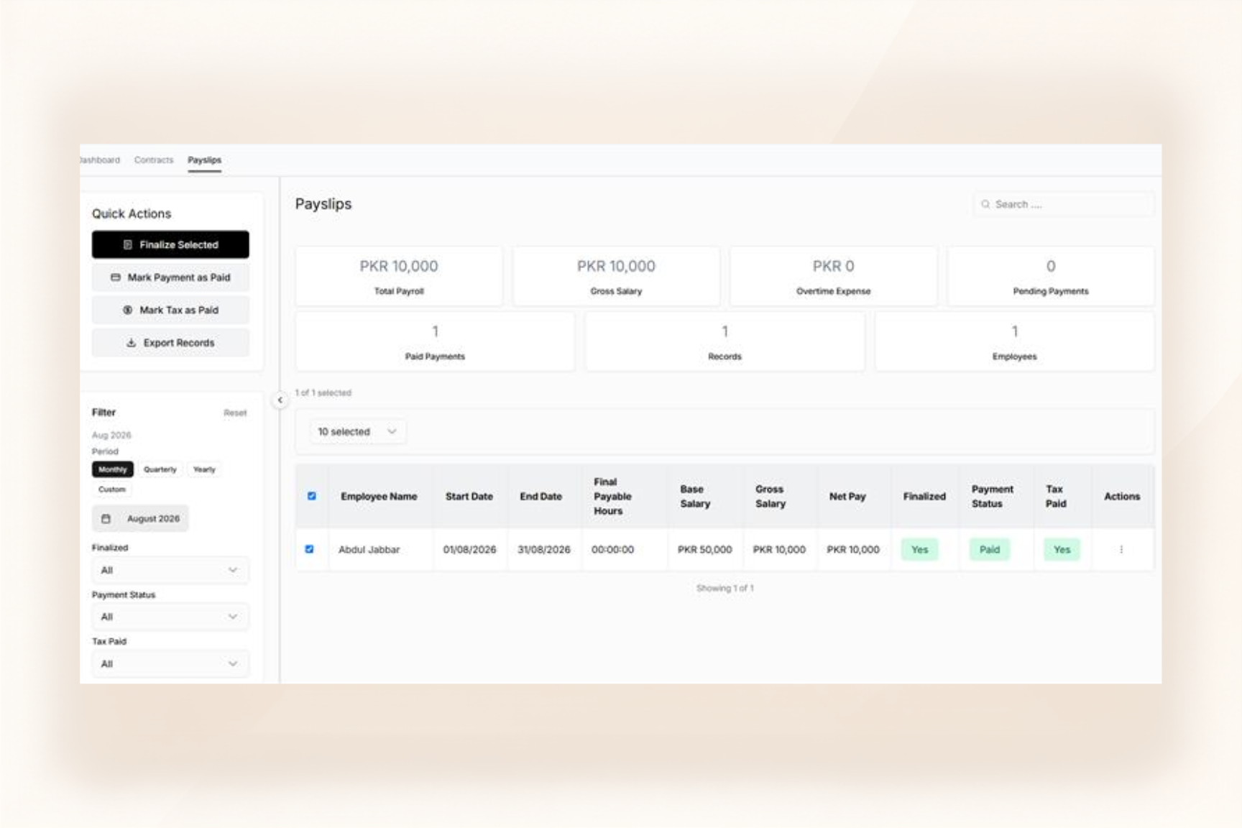Click the Pending Payments summary card
Viewport: 1242px width, 828px height.
(x=1051, y=276)
